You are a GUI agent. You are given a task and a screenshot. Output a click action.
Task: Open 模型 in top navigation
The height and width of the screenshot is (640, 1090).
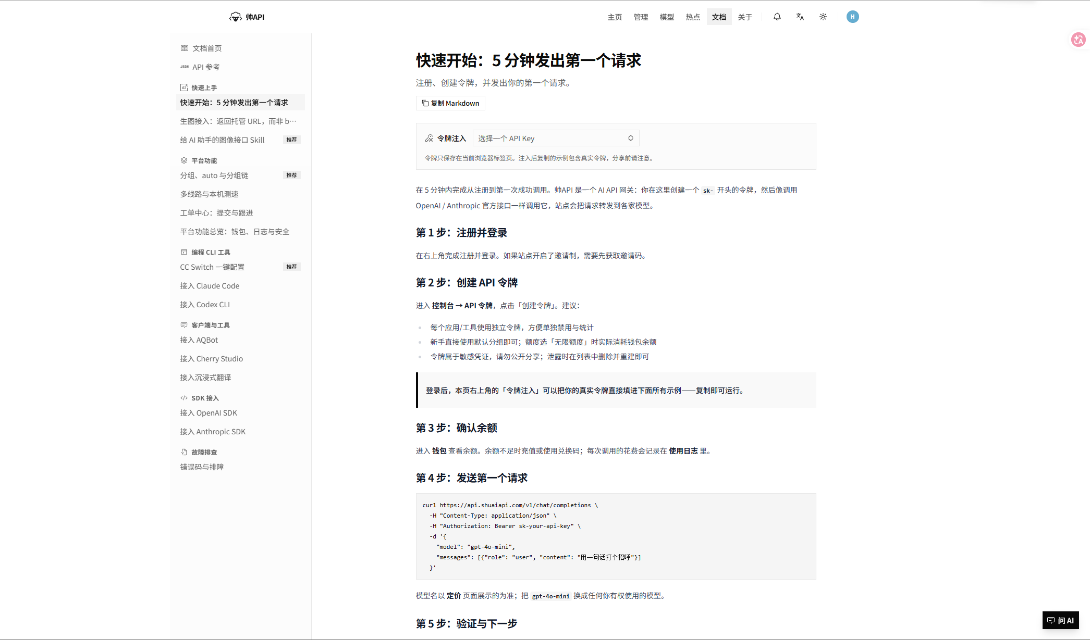pos(667,17)
